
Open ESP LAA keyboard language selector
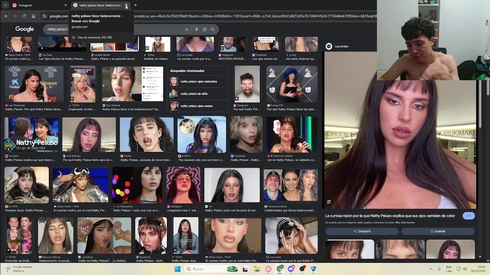[449, 269]
